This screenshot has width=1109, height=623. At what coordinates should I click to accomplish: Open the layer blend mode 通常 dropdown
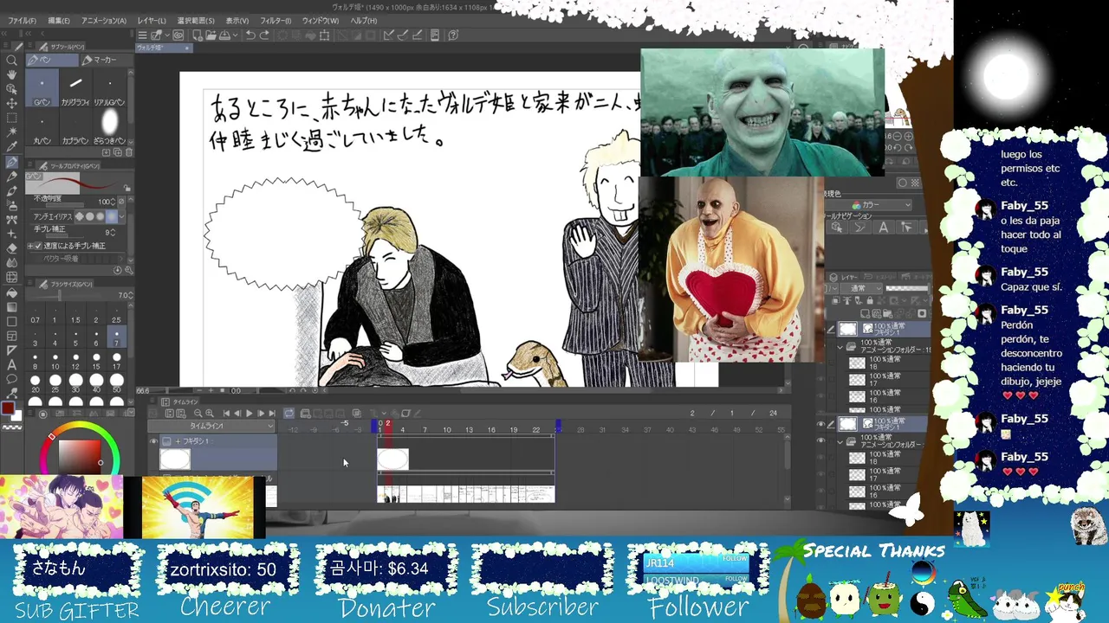pos(860,288)
